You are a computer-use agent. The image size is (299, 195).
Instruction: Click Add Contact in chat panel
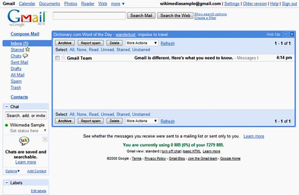tap(37, 171)
